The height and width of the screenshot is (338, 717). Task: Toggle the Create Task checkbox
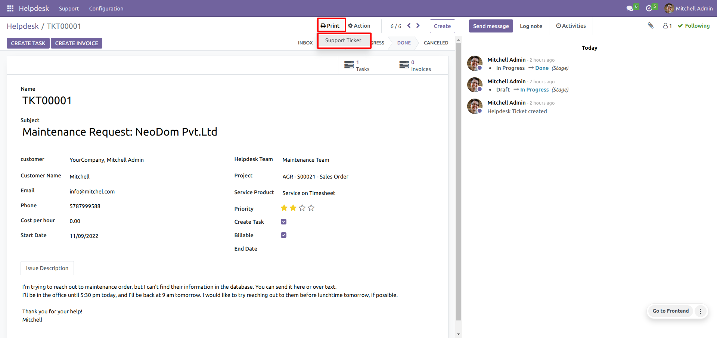click(283, 222)
